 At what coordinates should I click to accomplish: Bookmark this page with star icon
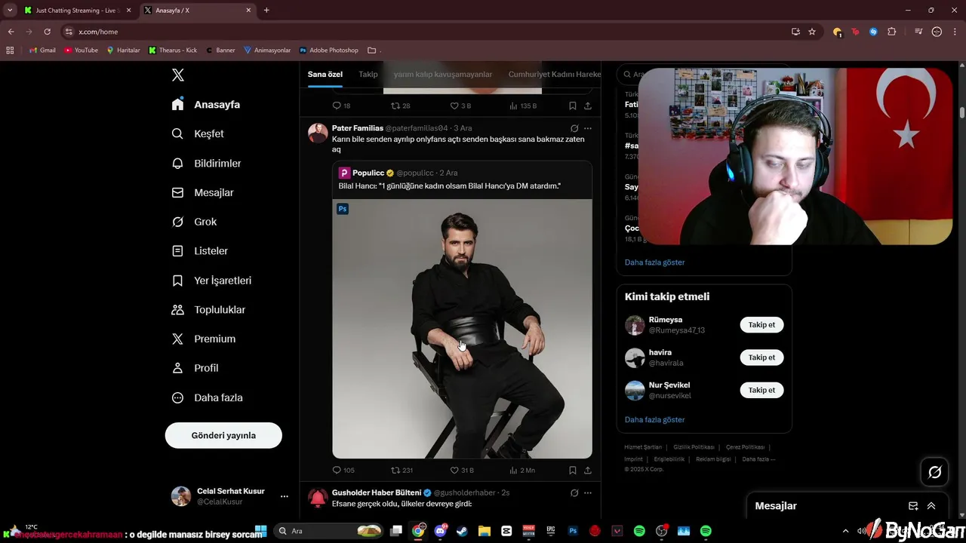812,32
